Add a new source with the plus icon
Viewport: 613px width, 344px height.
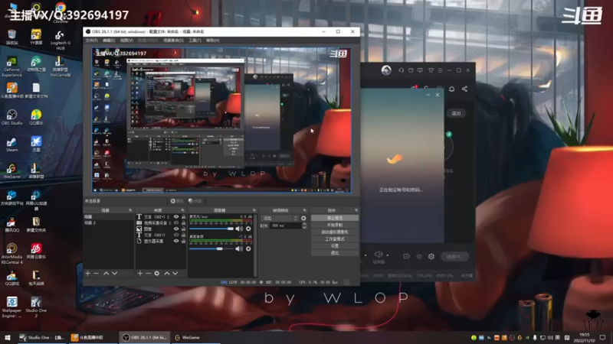(140, 274)
